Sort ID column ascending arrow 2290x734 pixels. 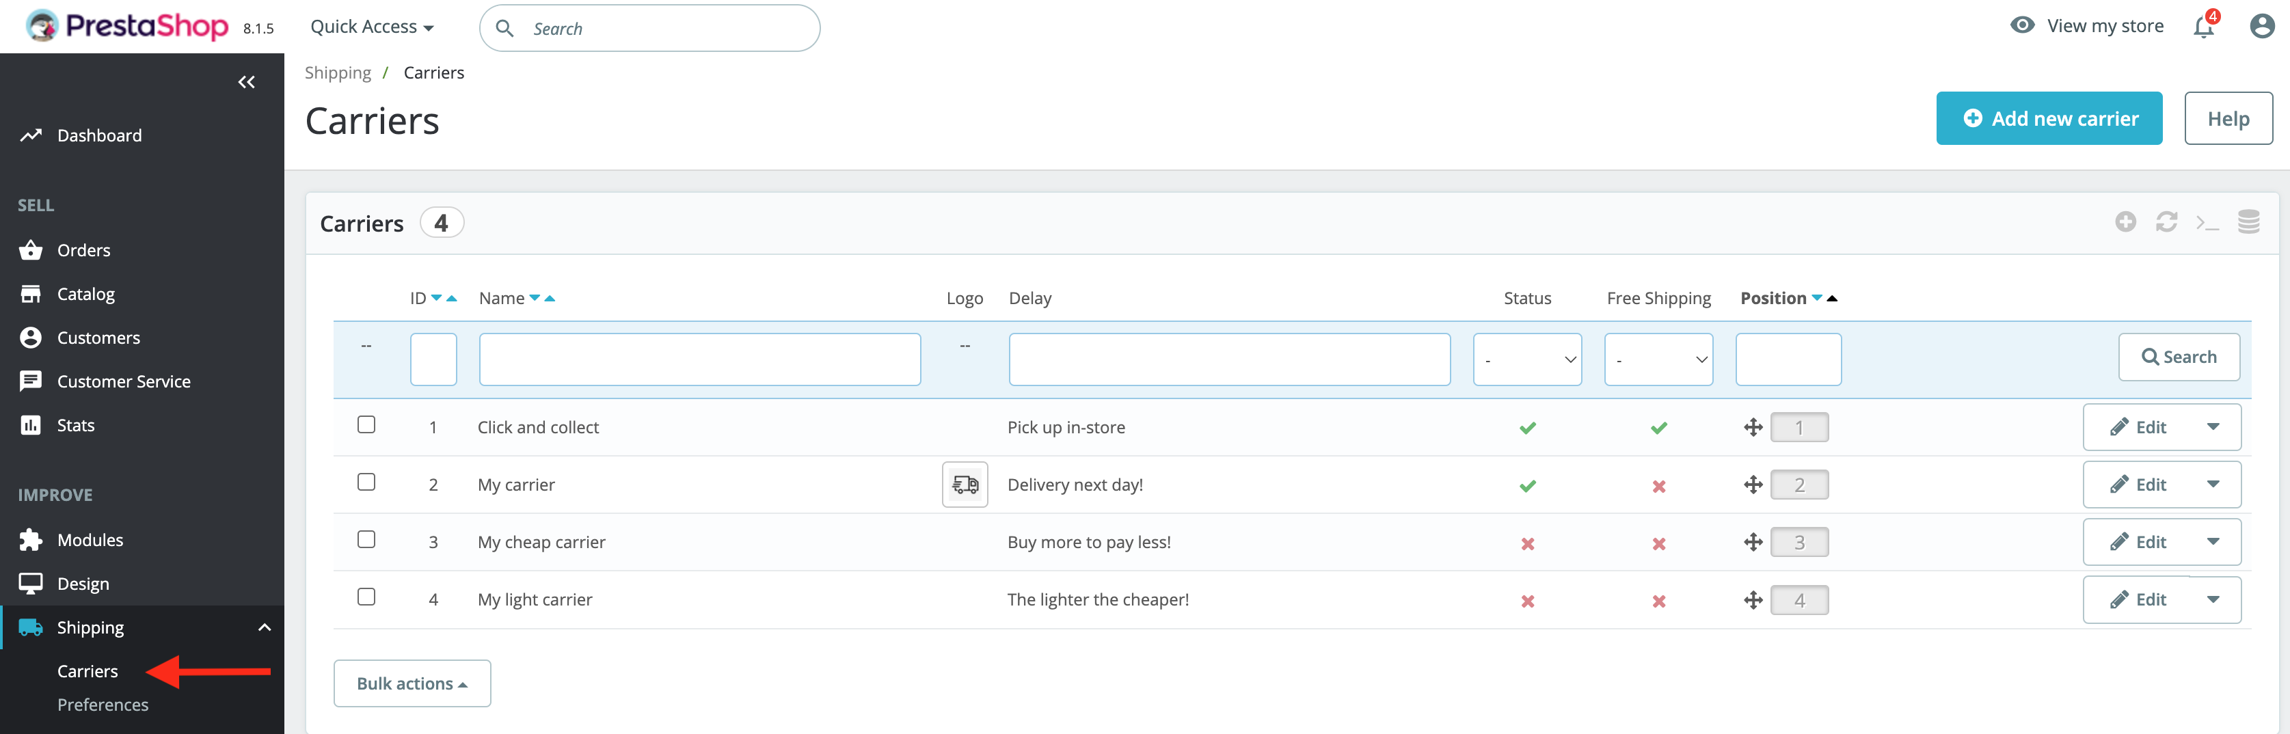pos(452,299)
